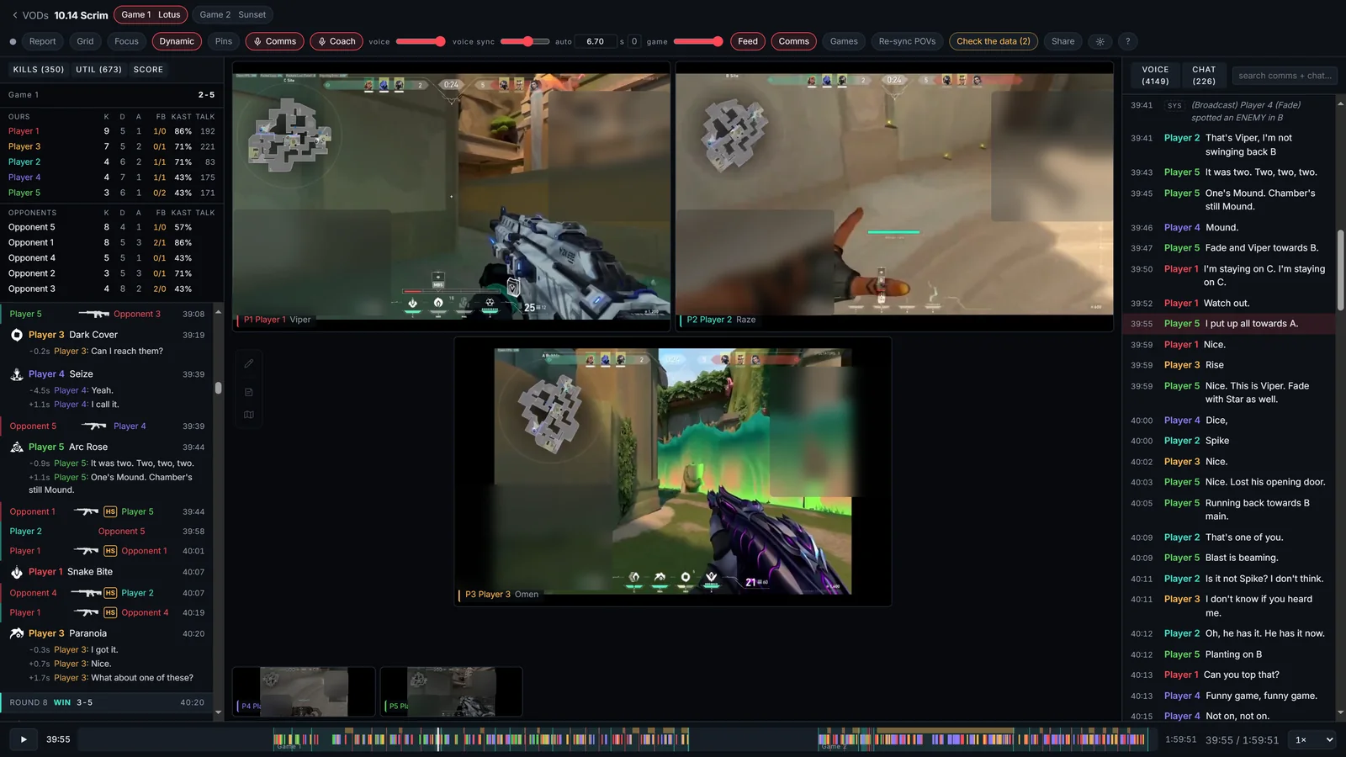Toggle the Comms microphone button next to Pins
This screenshot has height=757, width=1346.
(275, 41)
